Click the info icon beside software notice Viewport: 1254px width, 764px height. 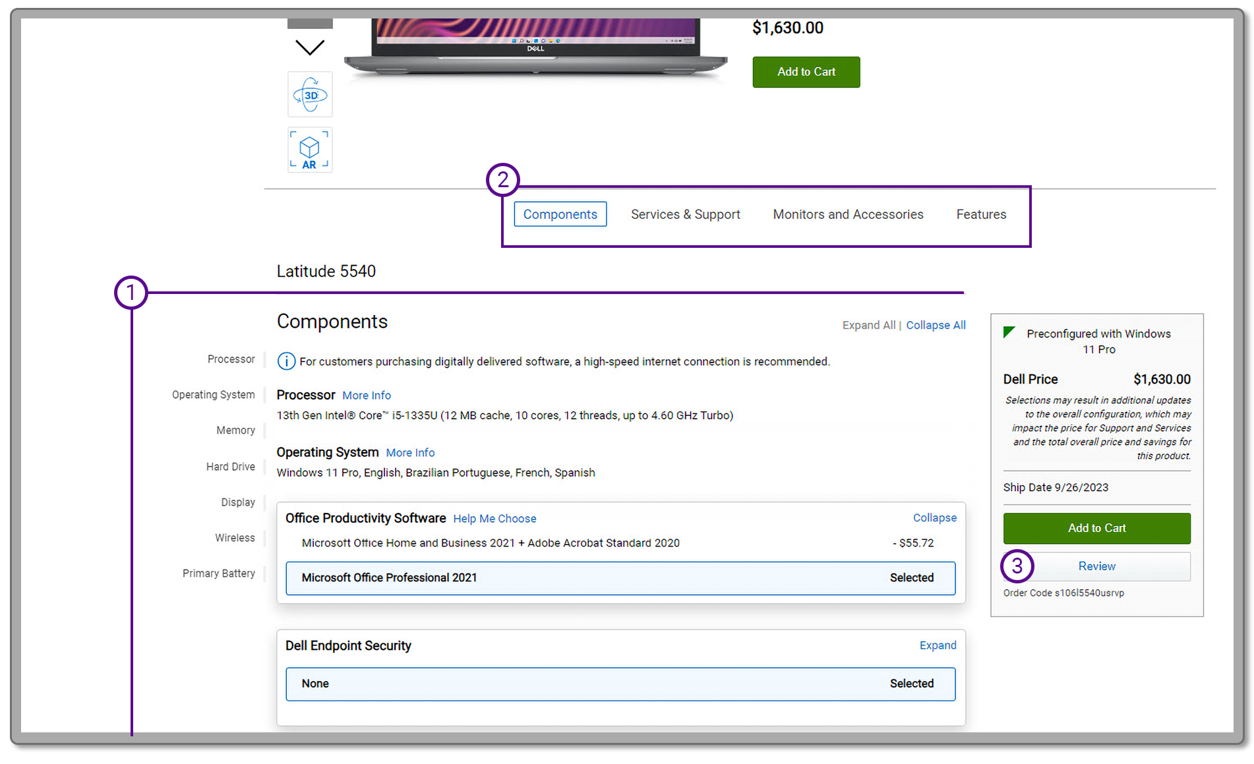(x=286, y=361)
